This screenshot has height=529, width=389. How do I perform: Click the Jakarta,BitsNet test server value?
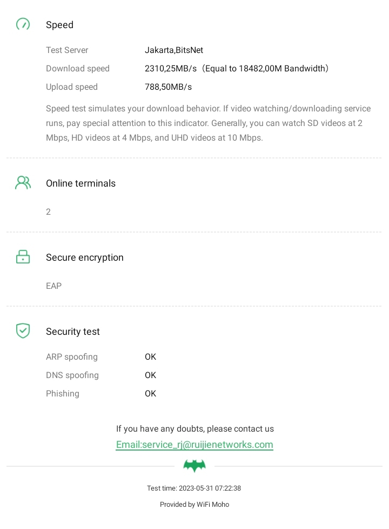(174, 50)
